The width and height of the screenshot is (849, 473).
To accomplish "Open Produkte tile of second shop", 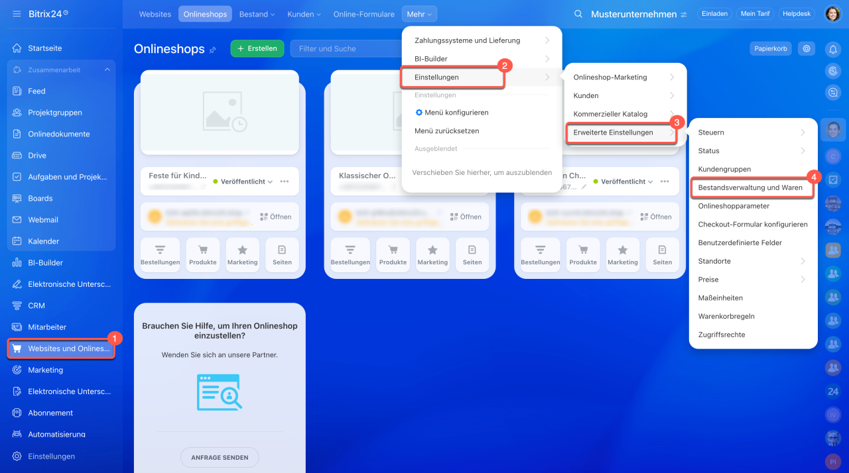I will pos(393,255).
